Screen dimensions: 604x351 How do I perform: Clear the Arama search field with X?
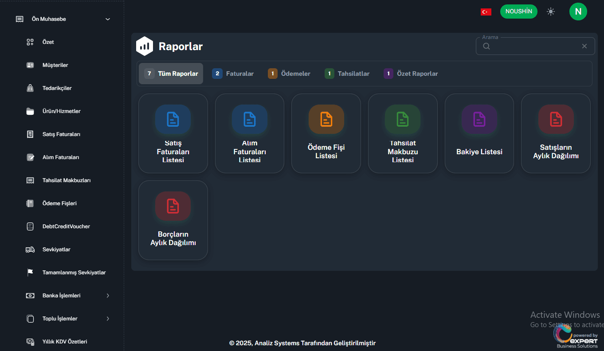coord(584,46)
